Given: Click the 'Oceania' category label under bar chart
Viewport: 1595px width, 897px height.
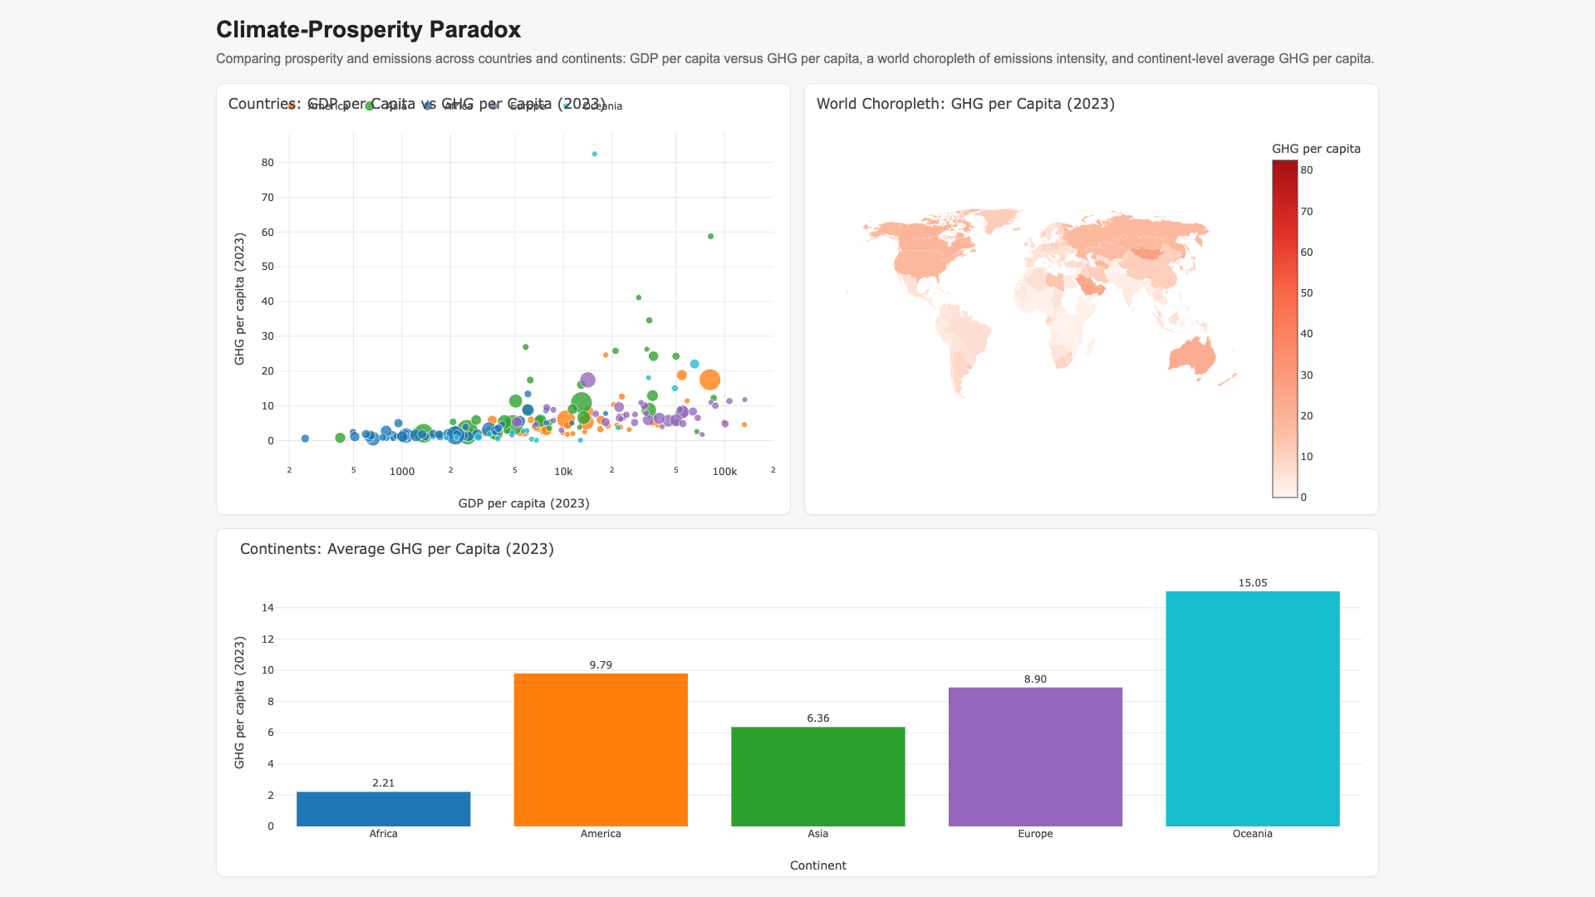Looking at the screenshot, I should coord(1253,834).
